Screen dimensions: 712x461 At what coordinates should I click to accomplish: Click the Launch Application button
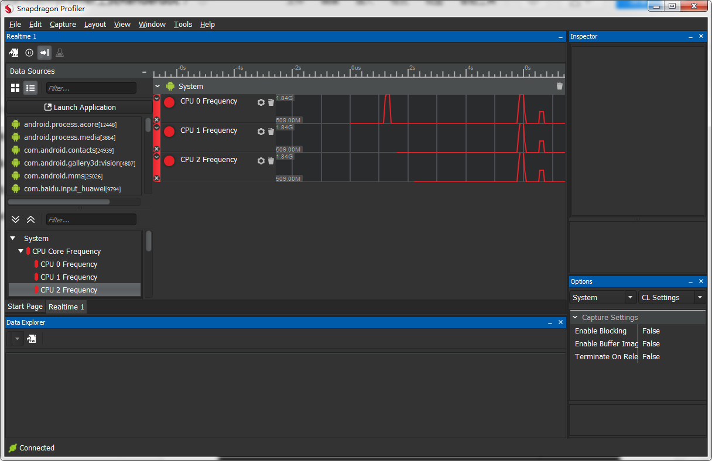pos(80,107)
